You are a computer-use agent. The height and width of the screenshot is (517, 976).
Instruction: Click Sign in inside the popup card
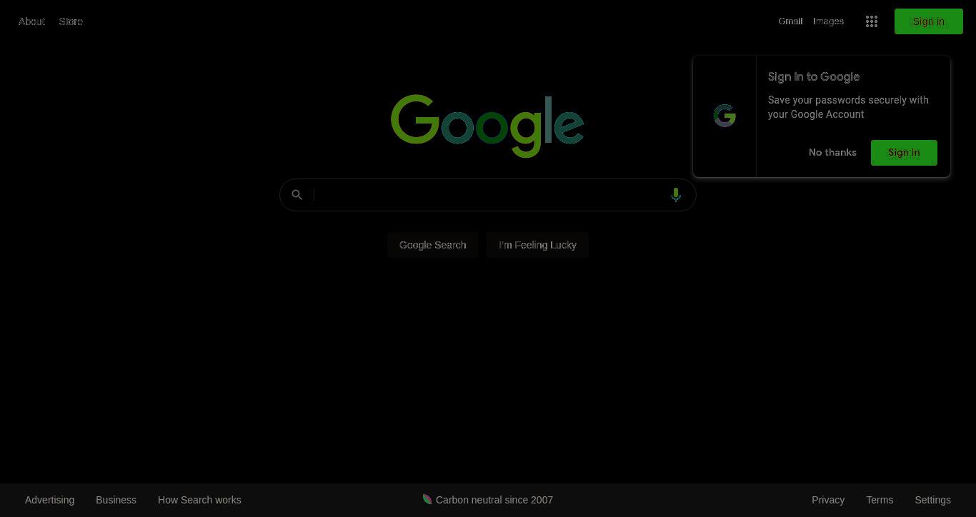pos(904,153)
